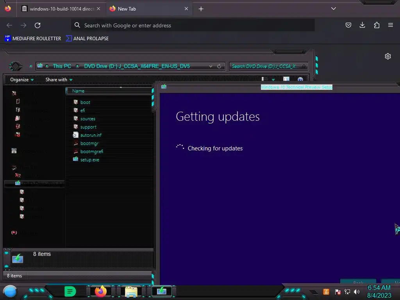Refresh the Explorer address bar
The width and height of the screenshot is (400, 300).
pos(219,66)
